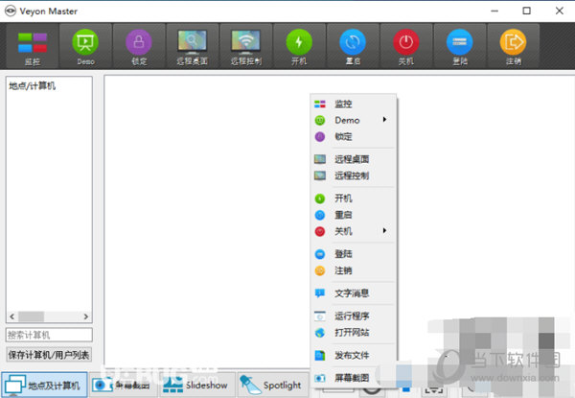Choose 重启 in the context menu
This screenshot has height=398, width=575.
(353, 215)
